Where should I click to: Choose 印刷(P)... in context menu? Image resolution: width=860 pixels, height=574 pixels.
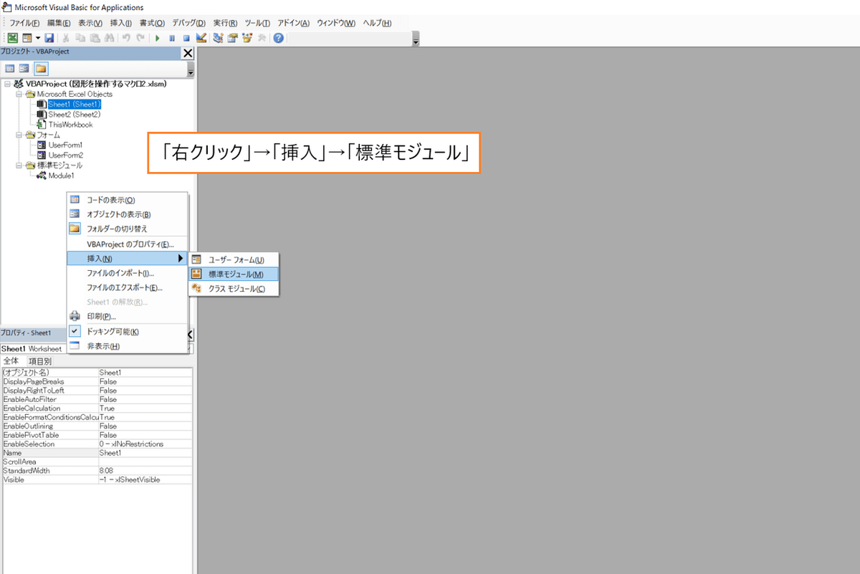coord(127,316)
